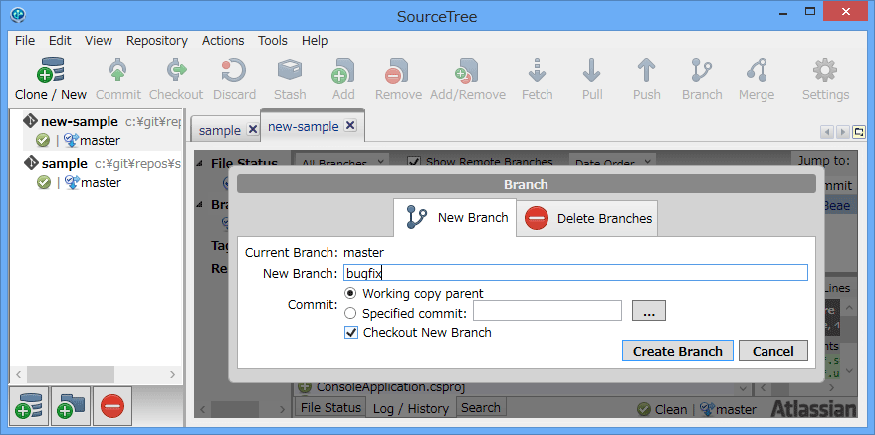Click the Stash toolbar icon
Viewport: 875px width, 435px height.
click(x=289, y=71)
